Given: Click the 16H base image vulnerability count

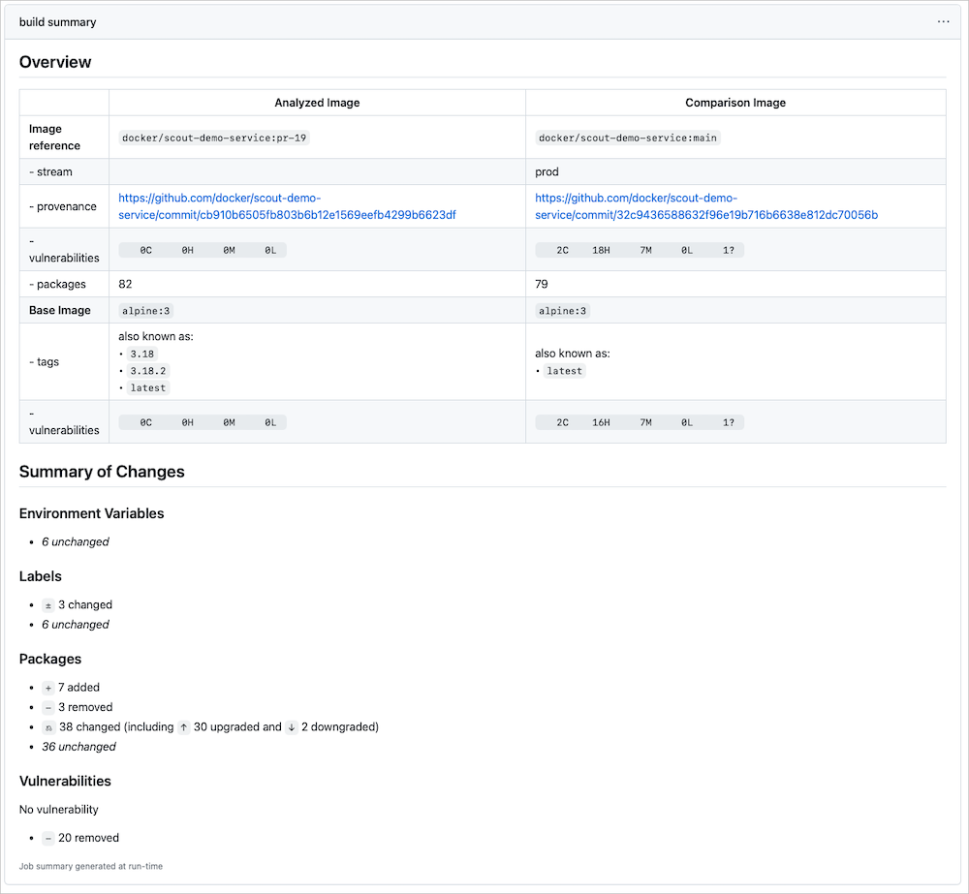Looking at the screenshot, I should point(601,422).
